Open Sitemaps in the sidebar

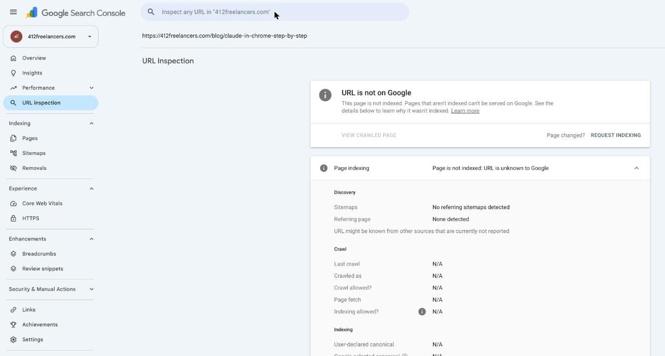tap(51, 153)
